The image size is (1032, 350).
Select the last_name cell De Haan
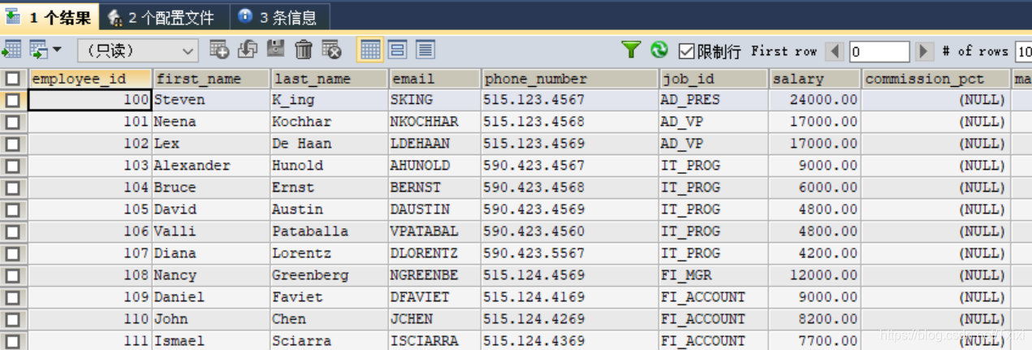pyautogui.click(x=329, y=144)
